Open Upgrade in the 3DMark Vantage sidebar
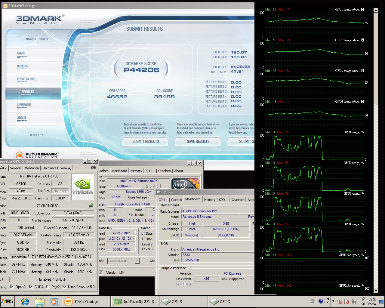This screenshot has height=308, width=385. tap(24, 105)
